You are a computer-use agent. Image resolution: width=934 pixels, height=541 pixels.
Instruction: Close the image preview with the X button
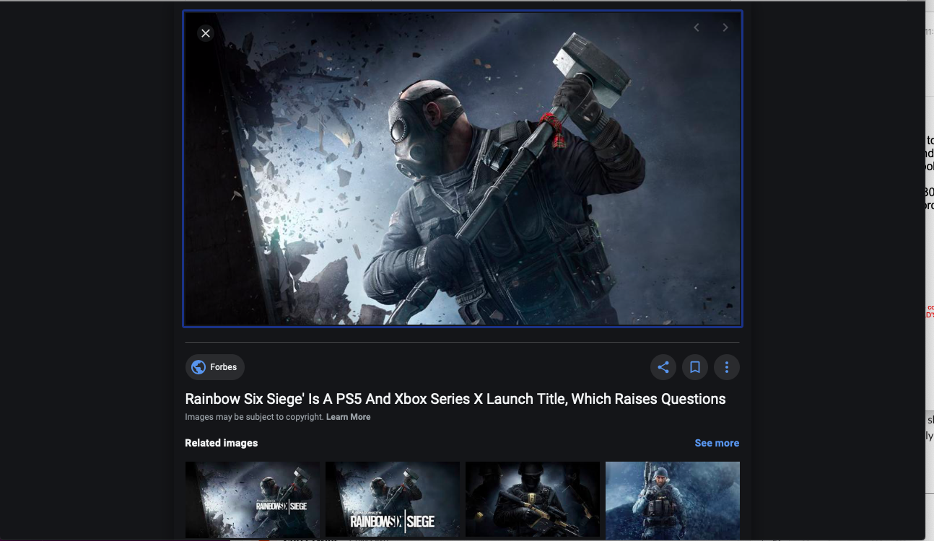(206, 33)
